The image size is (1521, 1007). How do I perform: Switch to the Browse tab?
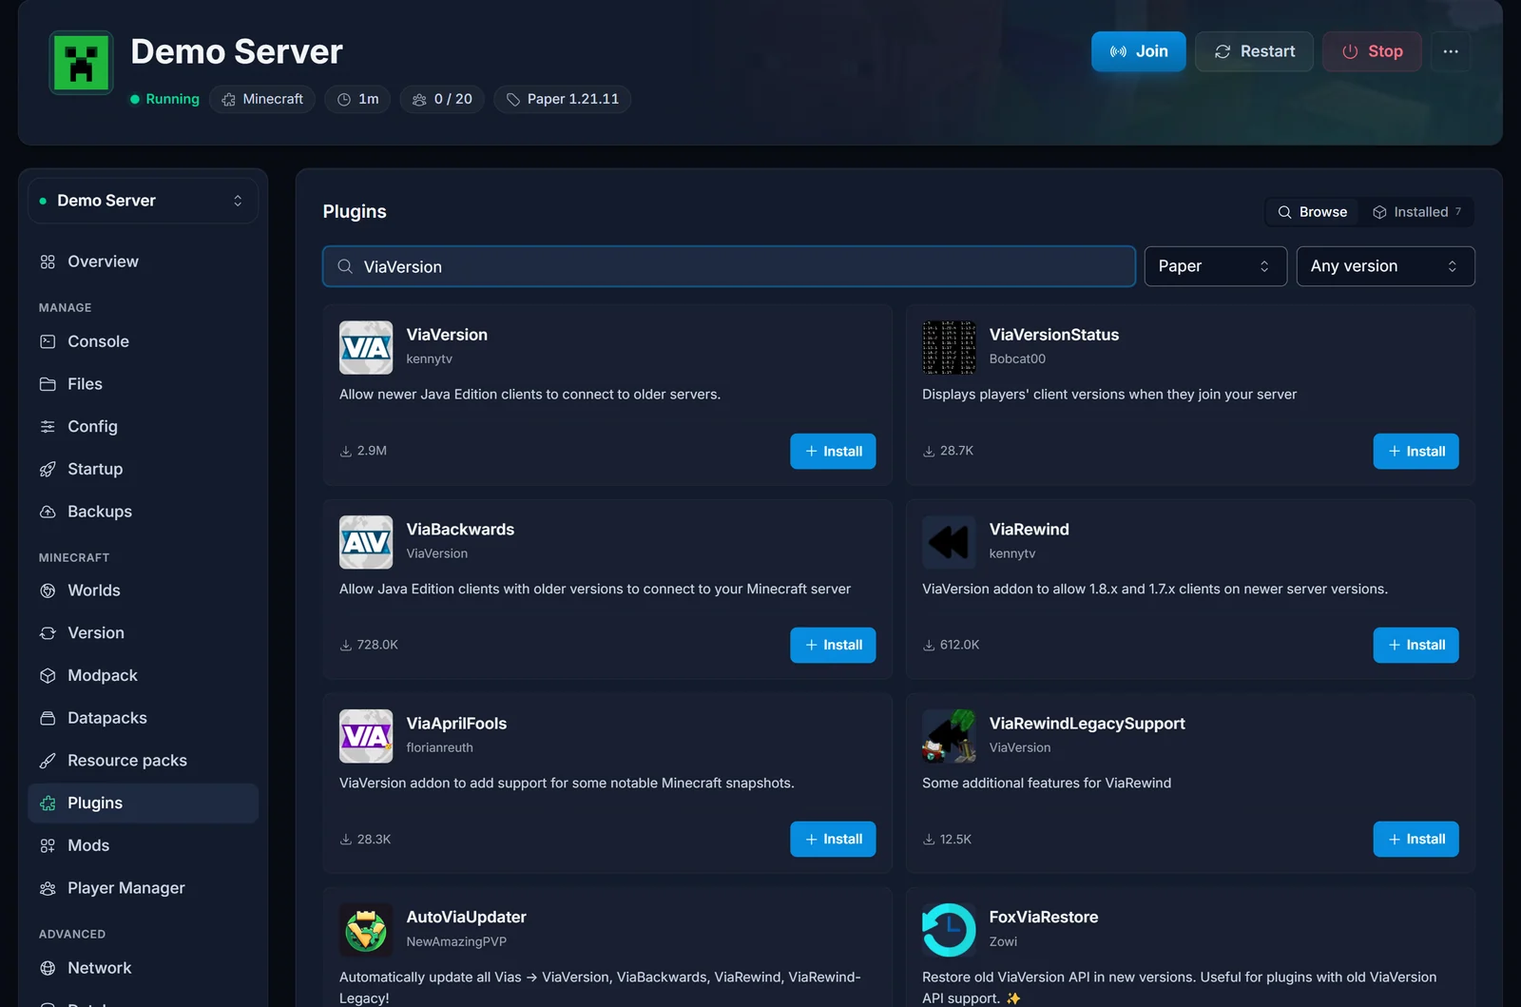[x=1313, y=212]
